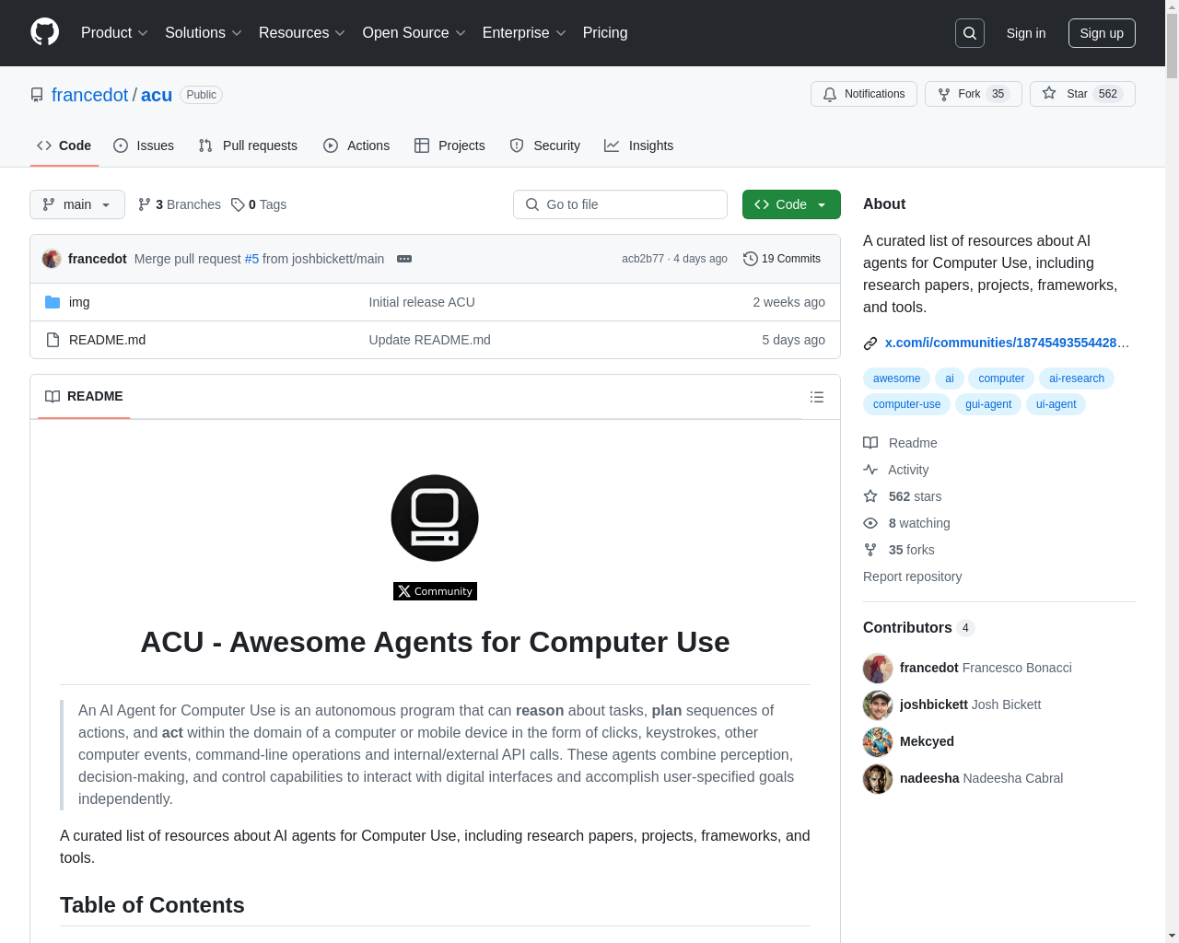This screenshot has height=943, width=1179.
Task: Open commit hash acb2b77
Action: (643, 259)
